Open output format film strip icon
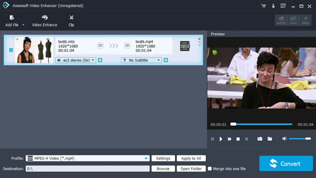This screenshot has height=178, width=316. [185, 46]
